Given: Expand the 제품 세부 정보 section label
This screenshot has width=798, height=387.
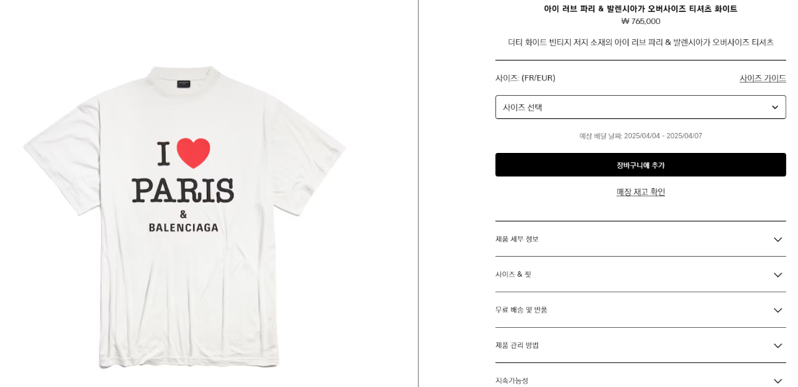Looking at the screenshot, I should click(x=517, y=239).
